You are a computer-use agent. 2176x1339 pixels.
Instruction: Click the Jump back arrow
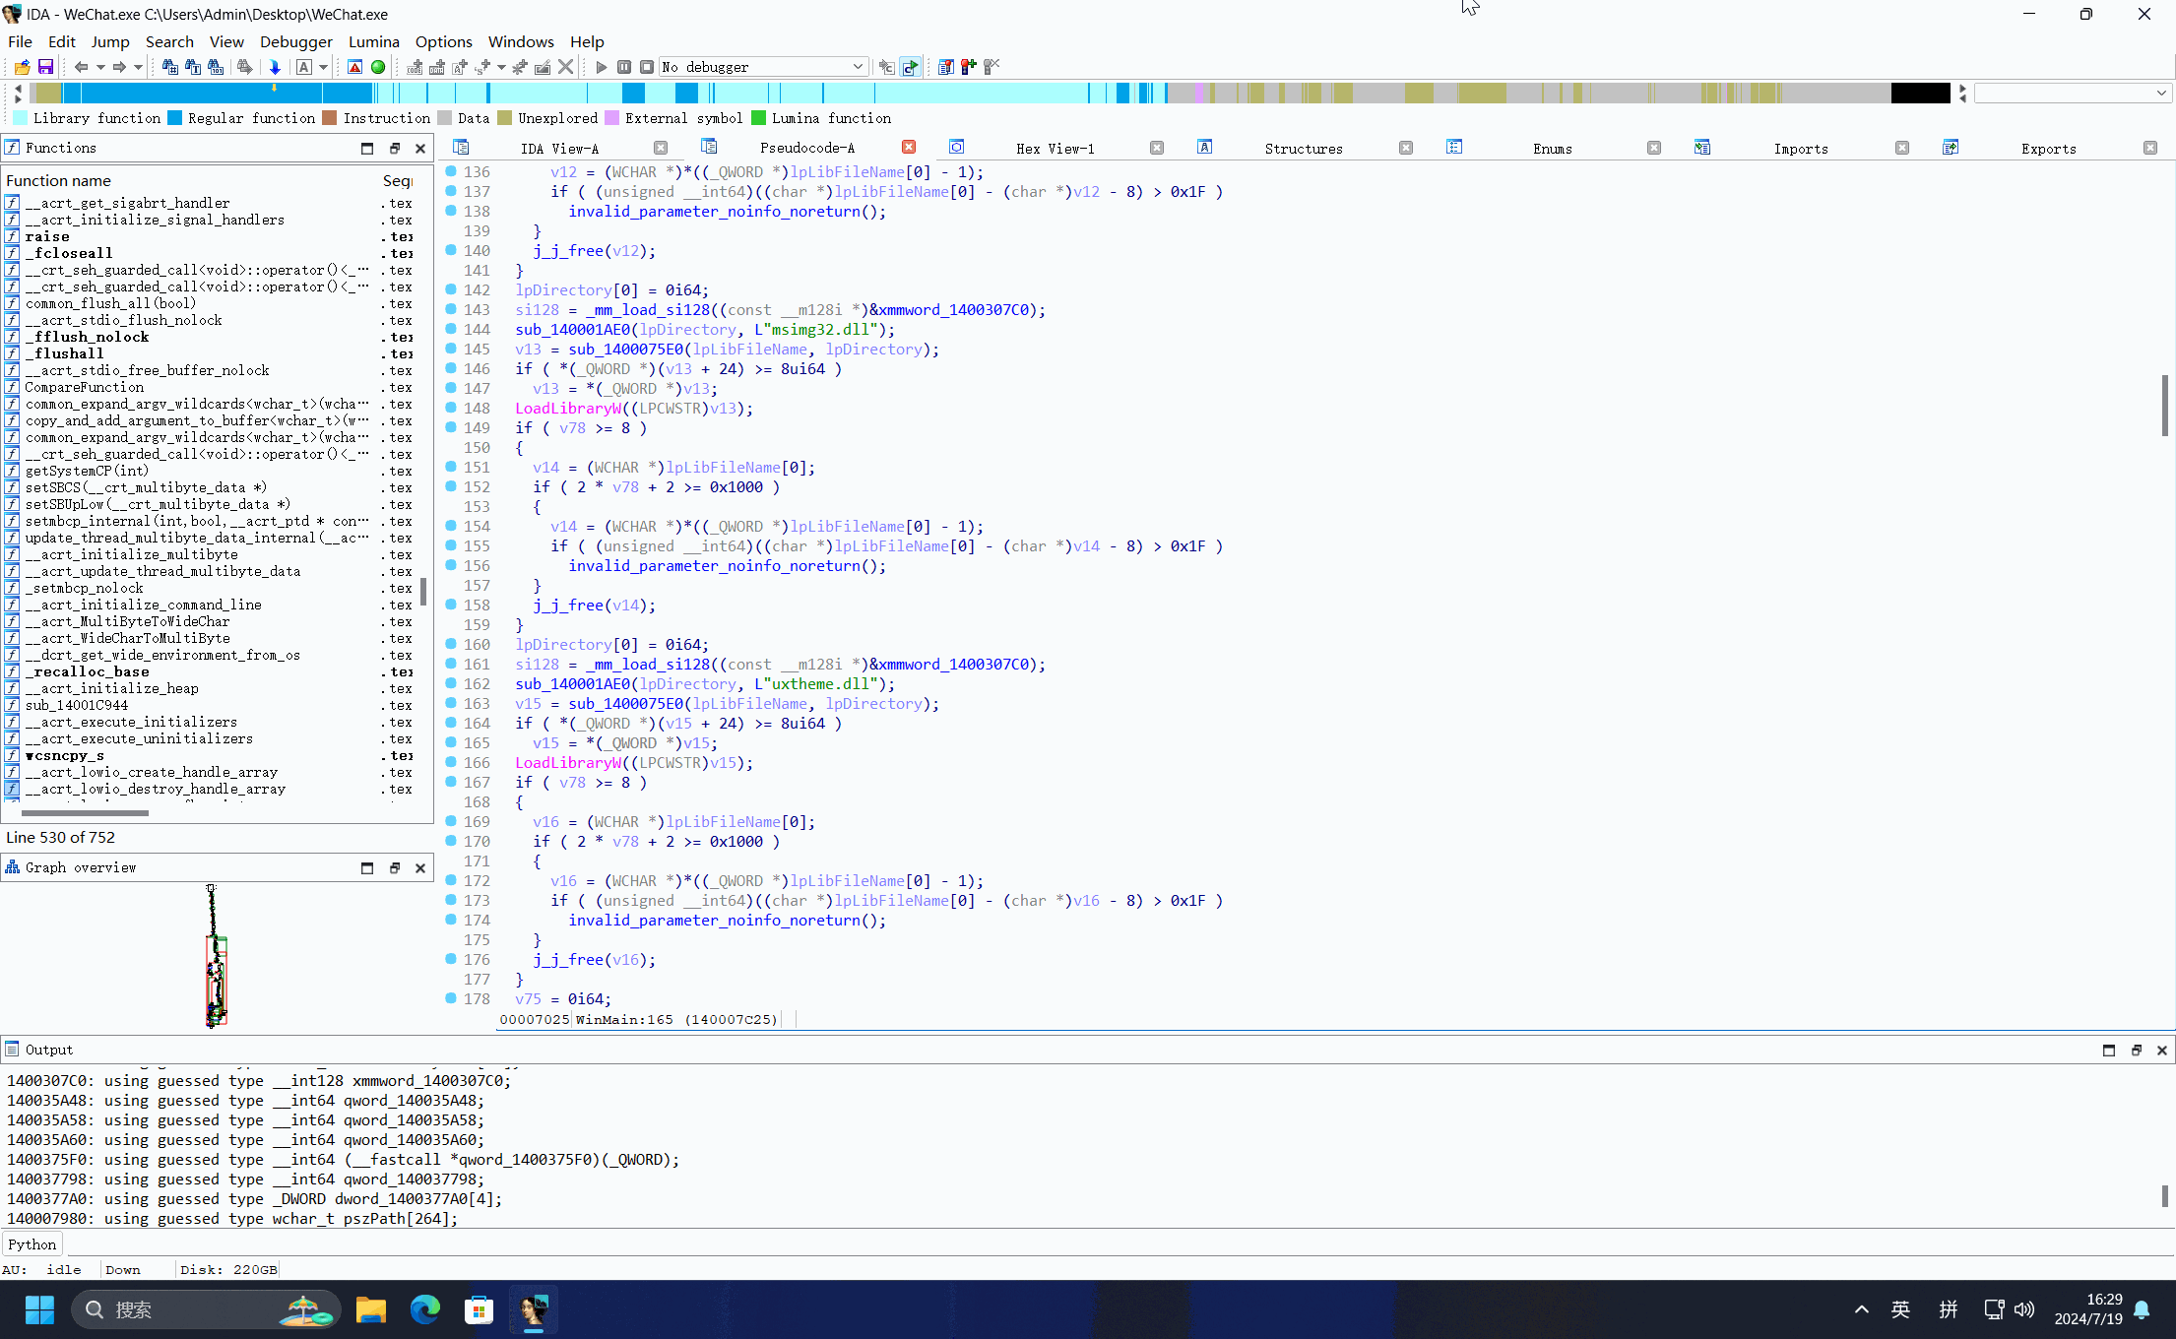[82, 67]
